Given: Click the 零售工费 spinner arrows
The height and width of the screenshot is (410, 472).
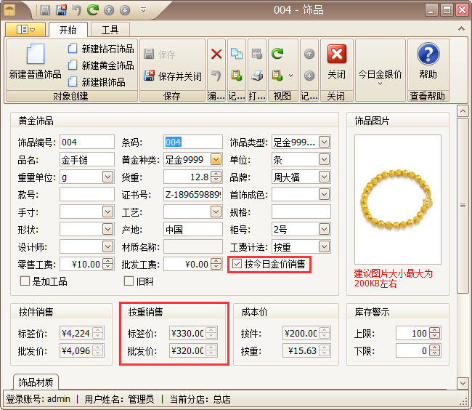Looking at the screenshot, I should coord(107,264).
